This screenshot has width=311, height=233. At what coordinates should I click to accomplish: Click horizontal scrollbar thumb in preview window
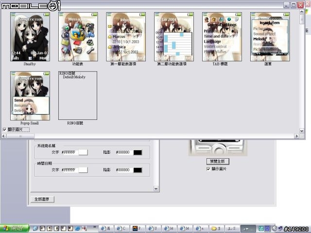pyautogui.click(x=20, y=136)
